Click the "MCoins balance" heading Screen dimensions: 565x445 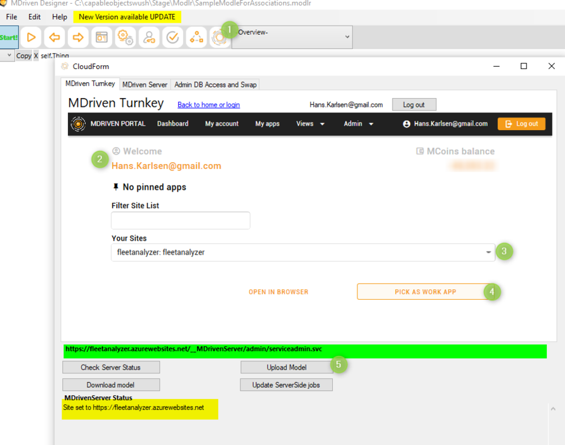461,151
